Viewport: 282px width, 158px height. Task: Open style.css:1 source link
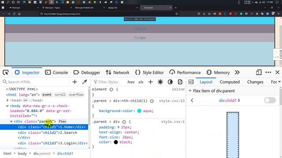pyautogui.click(x=173, y=122)
